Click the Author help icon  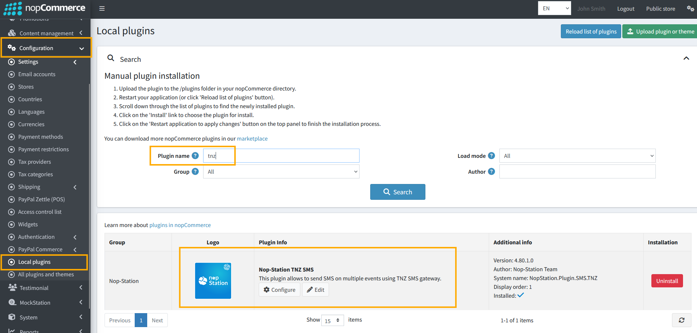click(x=491, y=171)
